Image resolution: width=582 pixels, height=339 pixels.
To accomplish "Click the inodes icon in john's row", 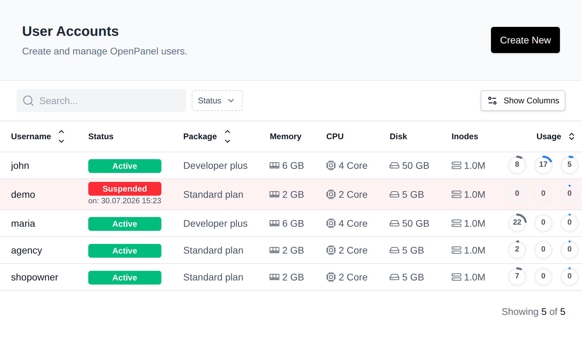I will pos(456,166).
